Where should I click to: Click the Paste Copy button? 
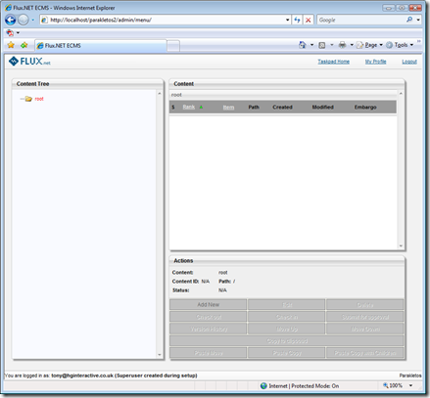(x=287, y=353)
